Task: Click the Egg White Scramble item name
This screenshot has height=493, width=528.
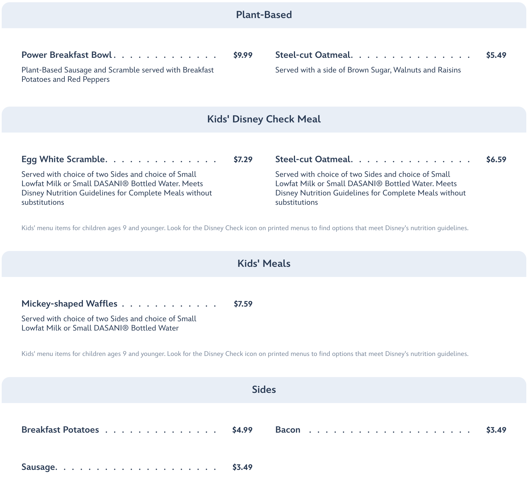Action: [x=63, y=159]
